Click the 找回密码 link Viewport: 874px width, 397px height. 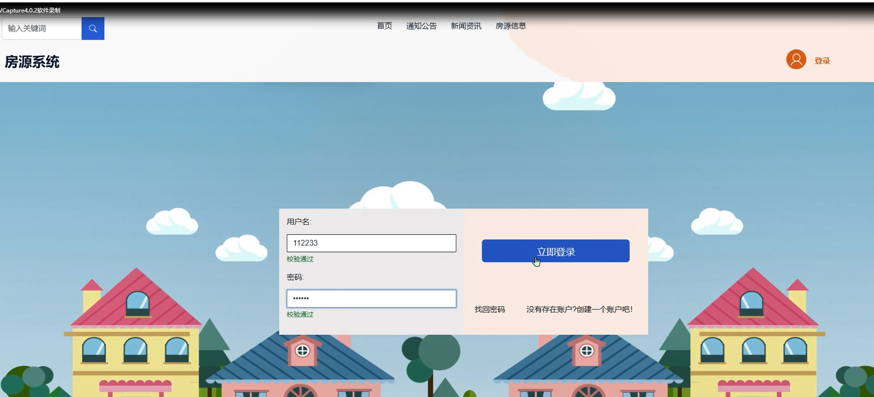click(489, 309)
